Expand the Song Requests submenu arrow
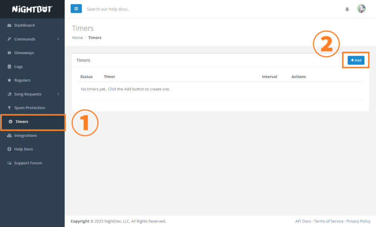 (58, 94)
